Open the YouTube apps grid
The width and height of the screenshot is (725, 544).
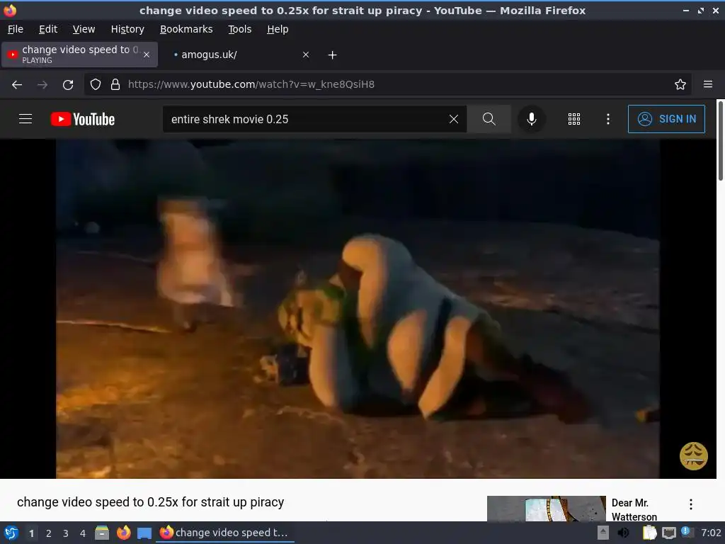[573, 119]
